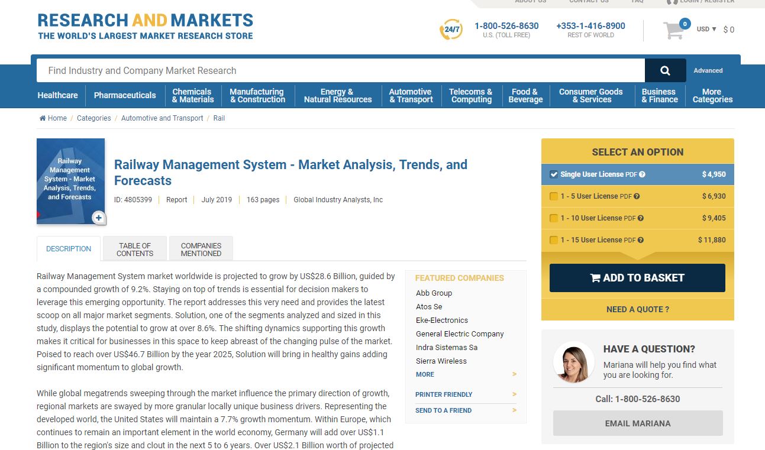Click Mariana's avatar photo
The image size is (765, 450).
click(x=574, y=362)
